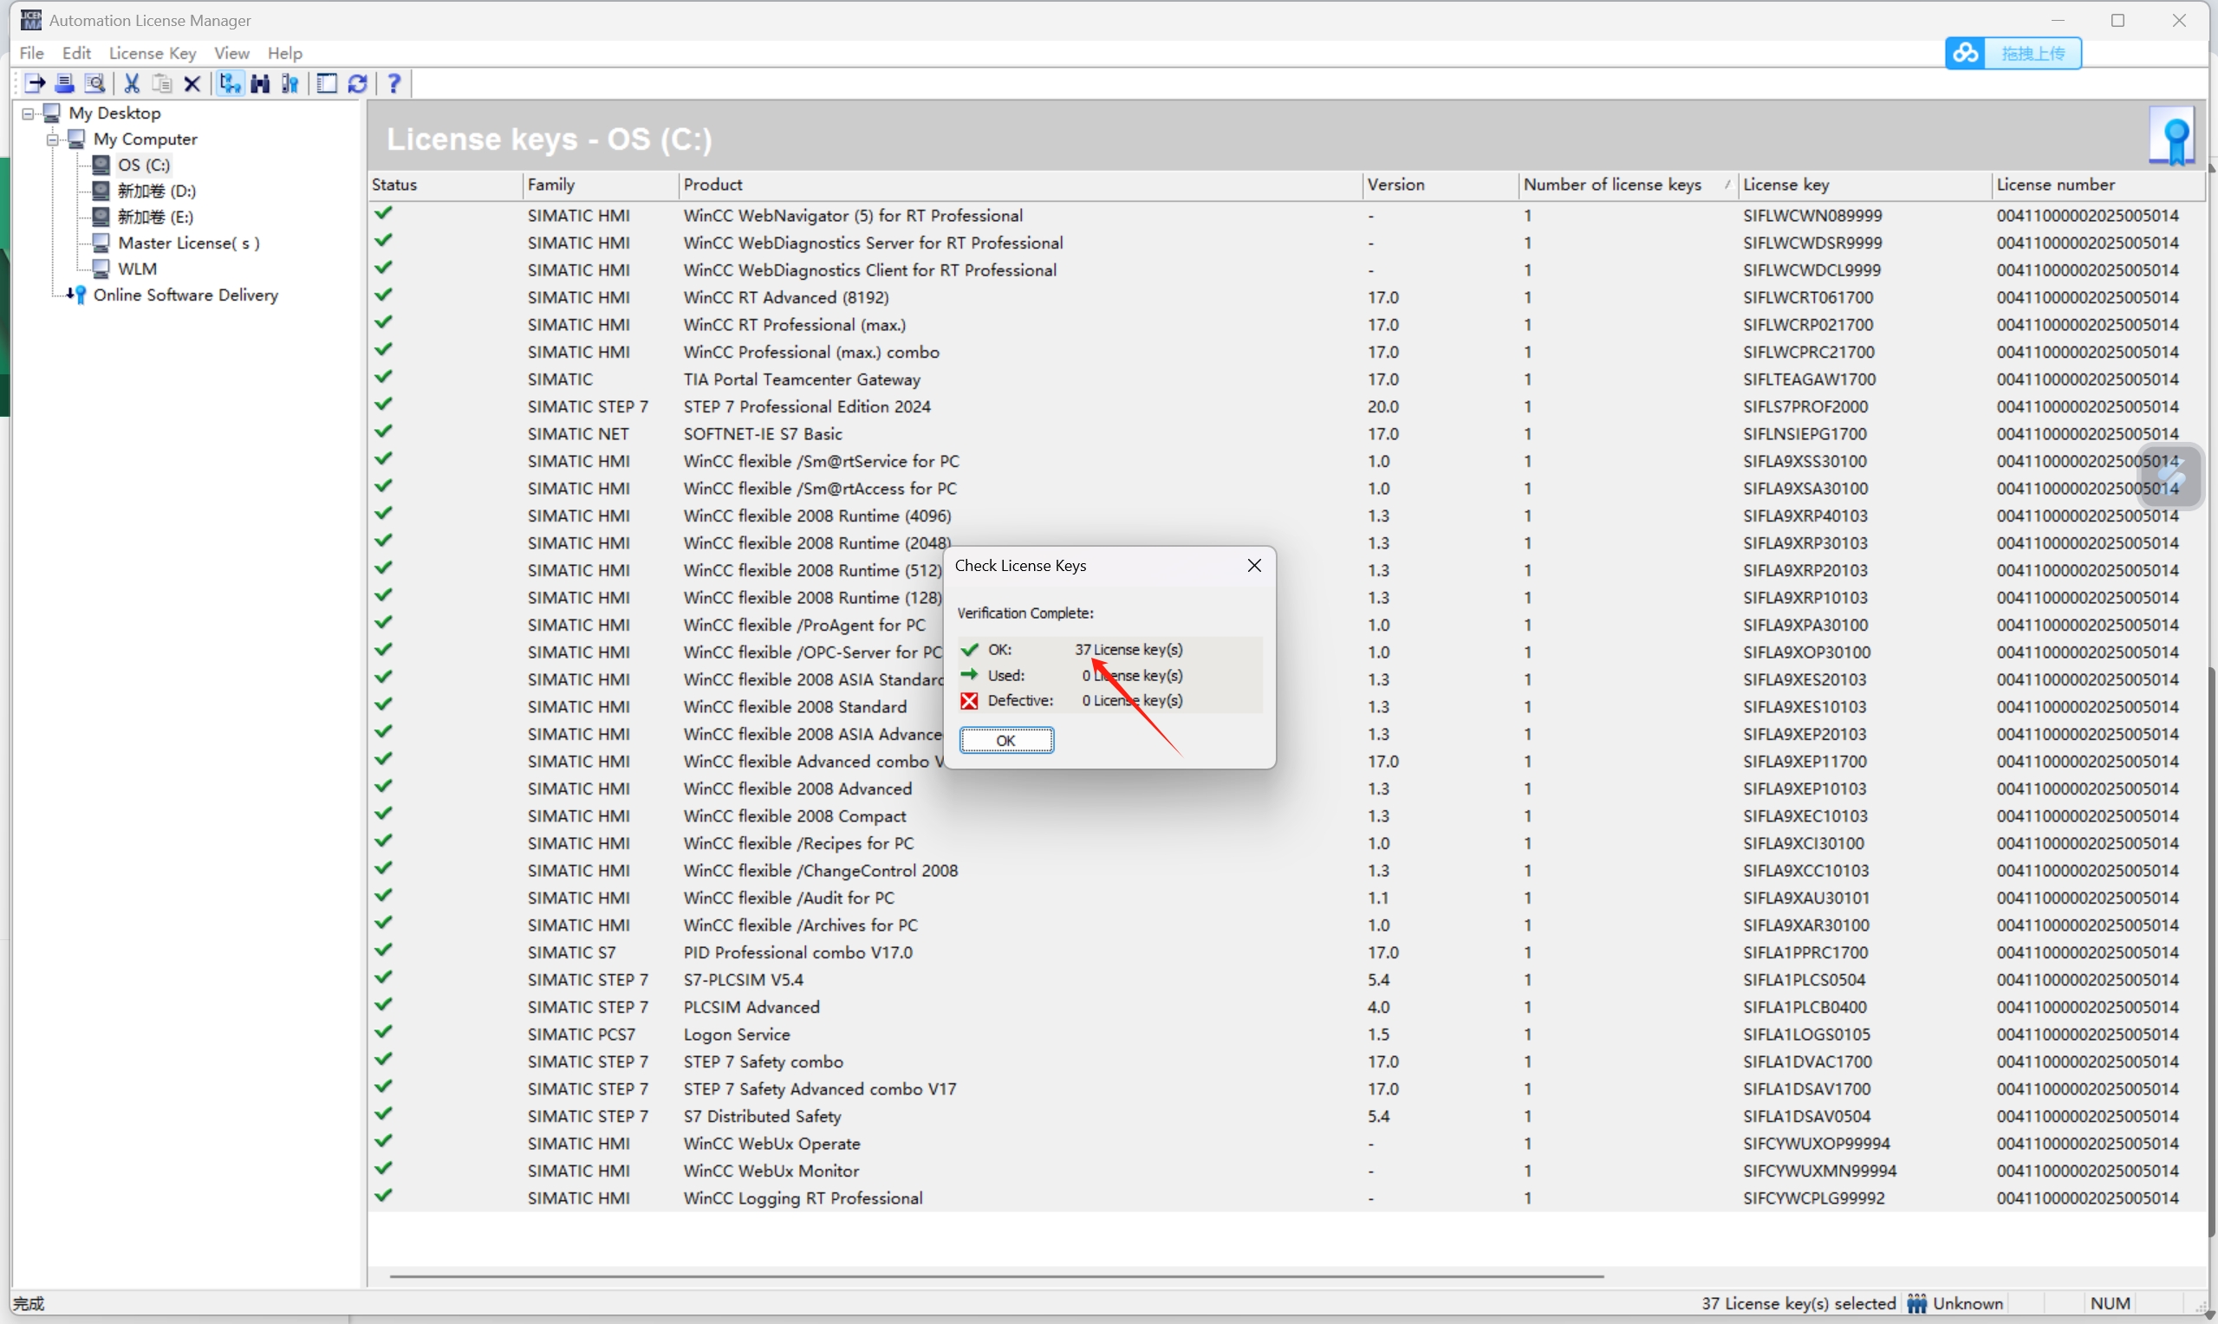Toggle the folder pane layout button
Screen dimensions: 2218x1324
tap(327, 84)
